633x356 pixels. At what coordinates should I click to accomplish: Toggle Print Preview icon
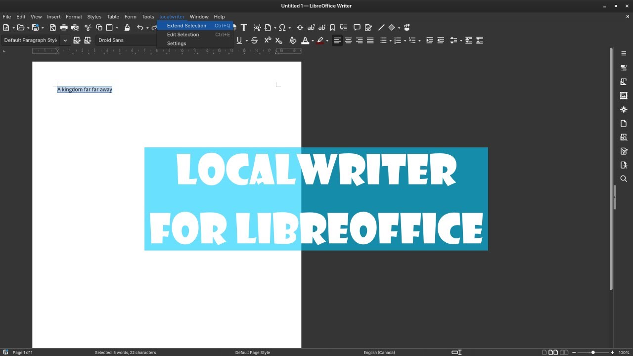[75, 28]
